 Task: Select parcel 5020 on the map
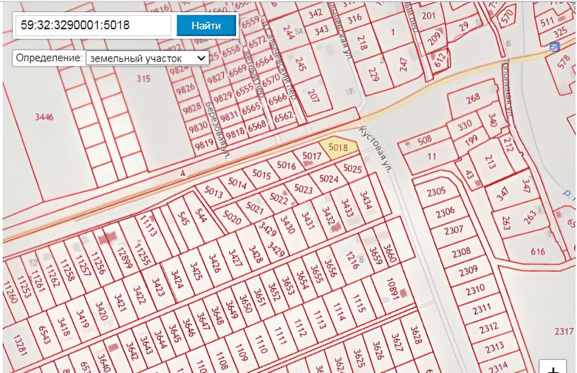(233, 218)
